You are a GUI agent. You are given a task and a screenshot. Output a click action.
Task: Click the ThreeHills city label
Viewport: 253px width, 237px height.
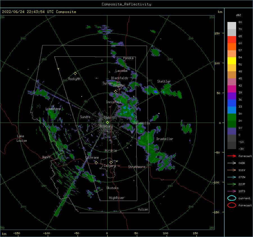pos(141,123)
